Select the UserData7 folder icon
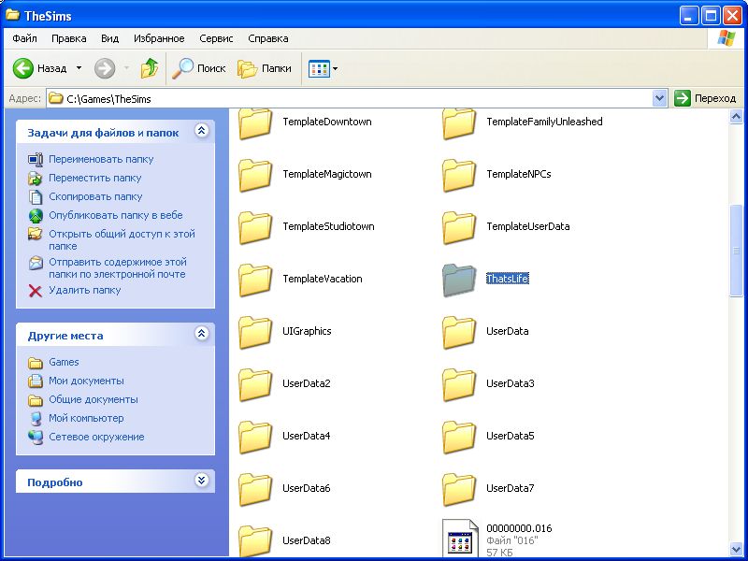 pyautogui.click(x=459, y=489)
